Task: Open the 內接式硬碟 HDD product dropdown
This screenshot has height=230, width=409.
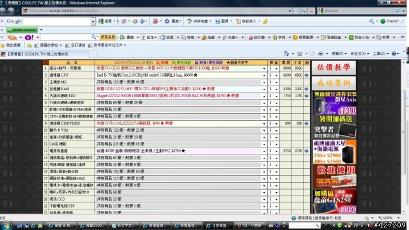Action: tap(264, 96)
